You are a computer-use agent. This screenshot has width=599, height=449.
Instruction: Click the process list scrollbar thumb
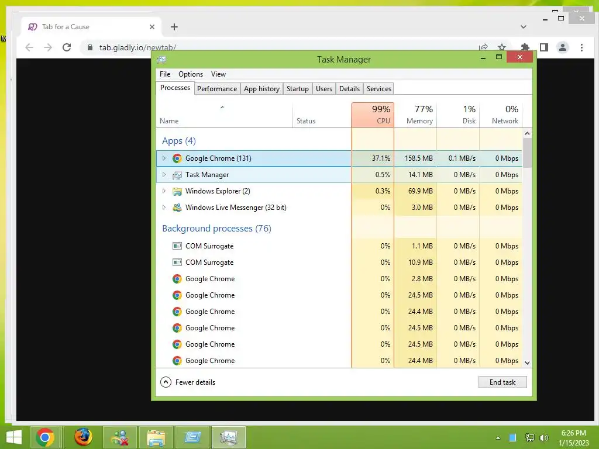tap(527, 153)
